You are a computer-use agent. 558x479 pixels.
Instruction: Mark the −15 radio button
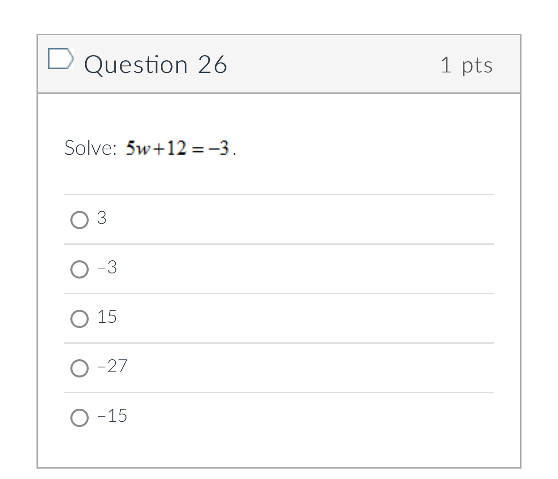tap(80, 417)
